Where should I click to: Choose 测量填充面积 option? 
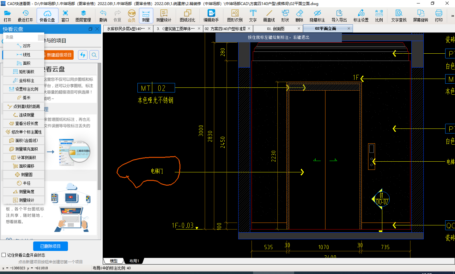point(24,149)
